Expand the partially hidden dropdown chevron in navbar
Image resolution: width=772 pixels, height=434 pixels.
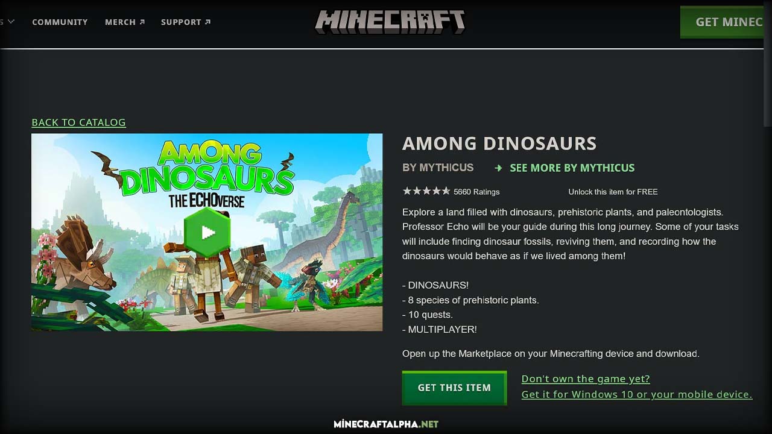[x=10, y=22]
